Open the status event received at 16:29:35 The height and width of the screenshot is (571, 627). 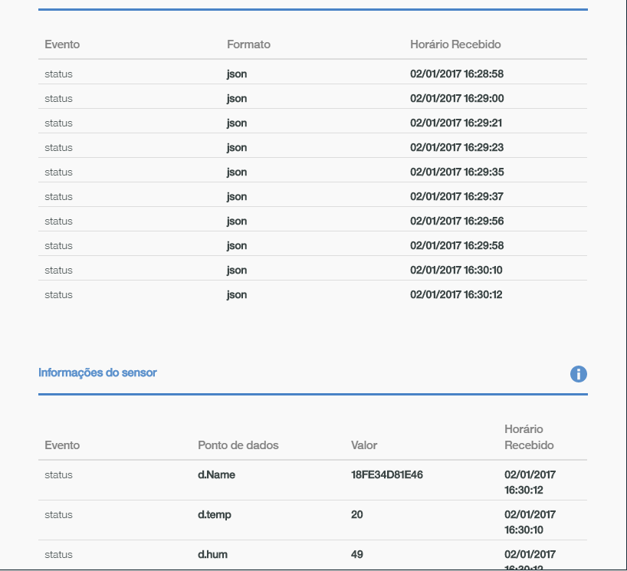[x=313, y=172]
